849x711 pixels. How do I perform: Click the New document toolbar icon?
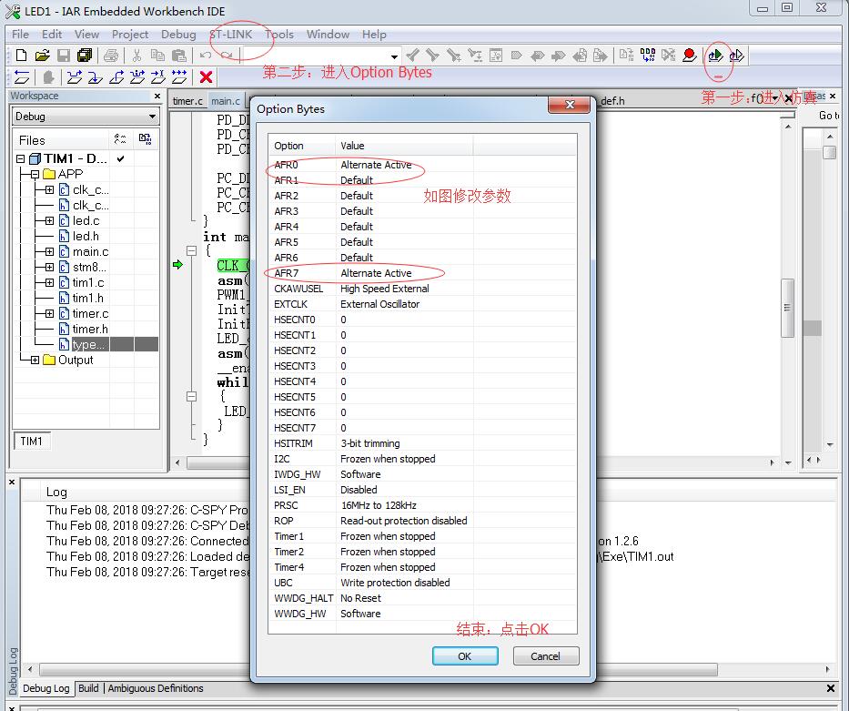click(x=21, y=56)
